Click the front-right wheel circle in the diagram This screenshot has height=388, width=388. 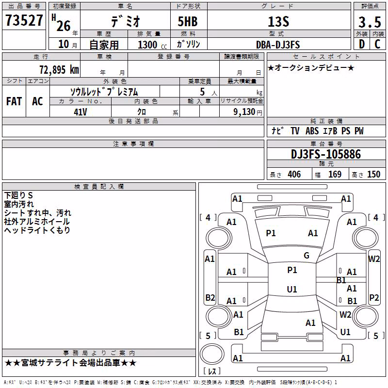click(366, 238)
